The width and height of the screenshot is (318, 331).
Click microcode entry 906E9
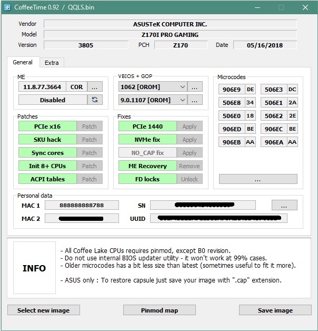[232, 89]
